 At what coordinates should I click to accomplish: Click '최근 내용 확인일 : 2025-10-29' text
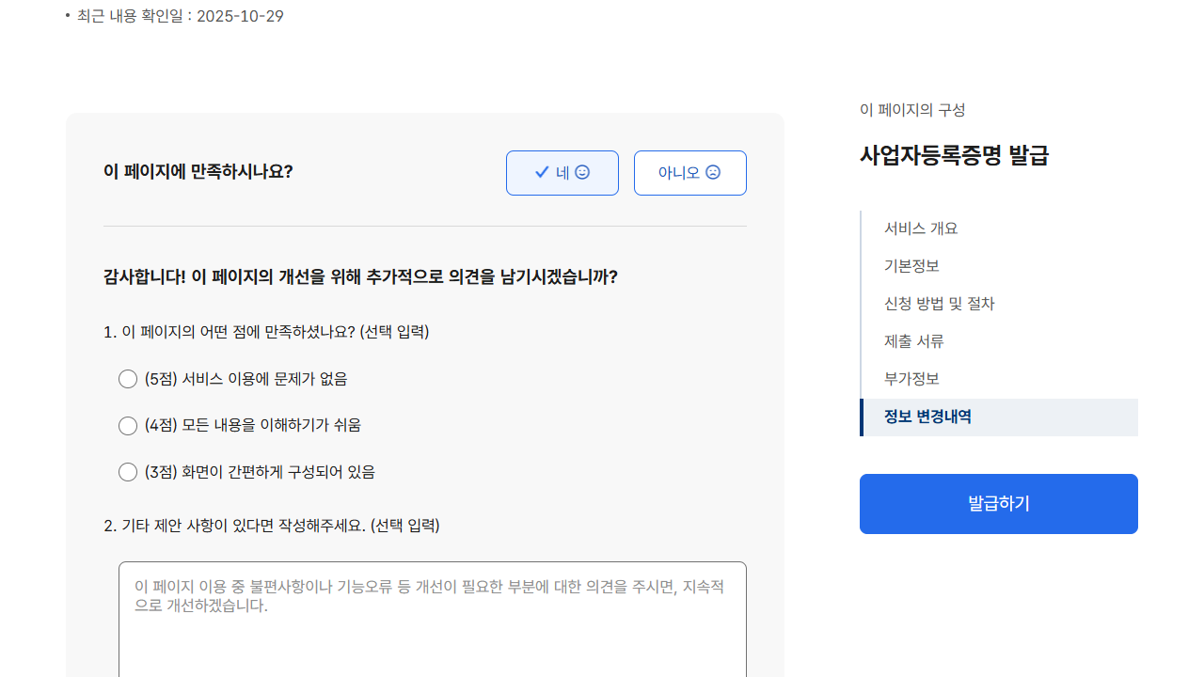(x=181, y=16)
